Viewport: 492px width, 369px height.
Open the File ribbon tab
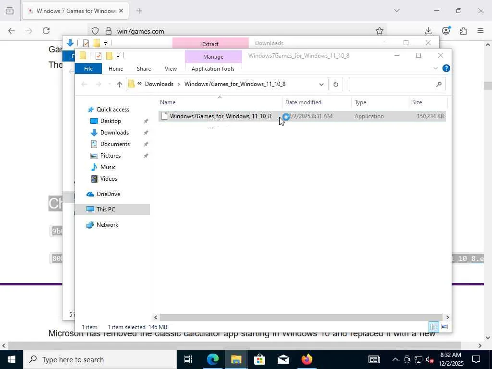pos(88,68)
